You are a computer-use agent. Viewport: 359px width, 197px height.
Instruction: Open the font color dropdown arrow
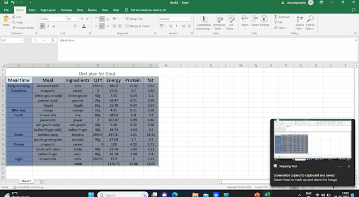coord(88,26)
